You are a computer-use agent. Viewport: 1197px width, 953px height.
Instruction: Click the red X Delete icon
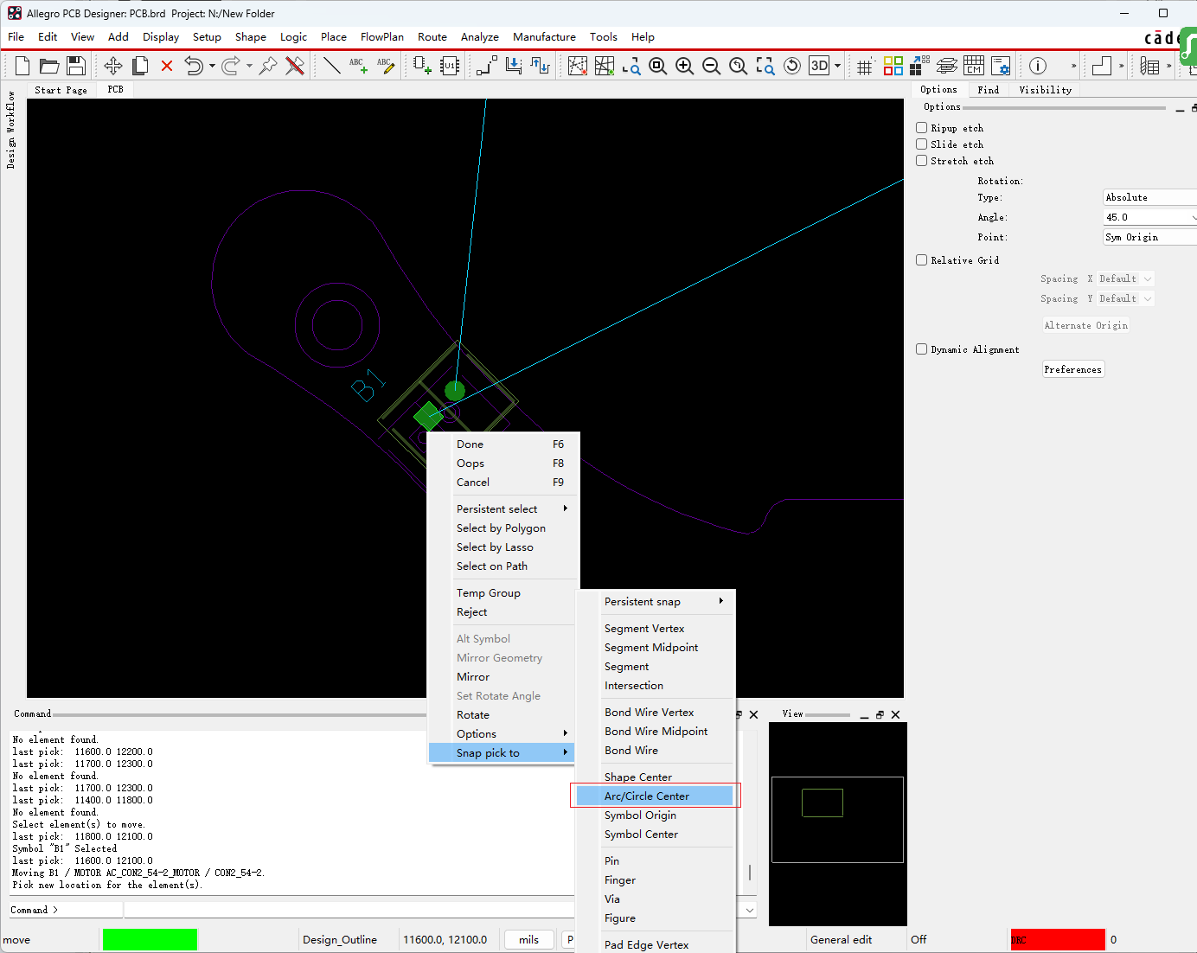coord(167,66)
